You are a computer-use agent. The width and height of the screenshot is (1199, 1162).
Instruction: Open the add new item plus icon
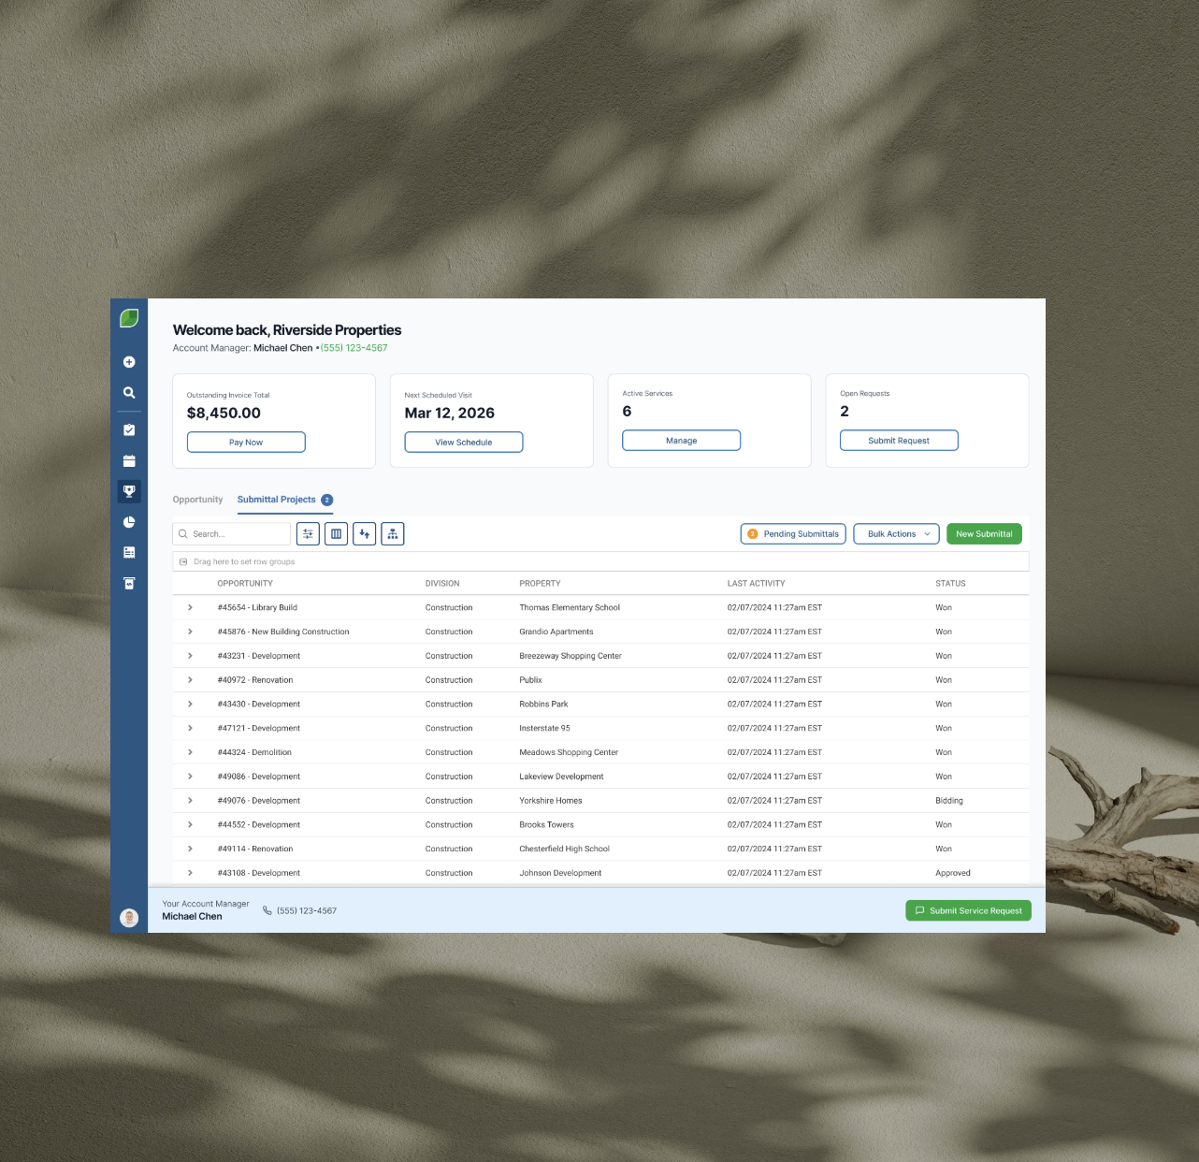(x=129, y=362)
